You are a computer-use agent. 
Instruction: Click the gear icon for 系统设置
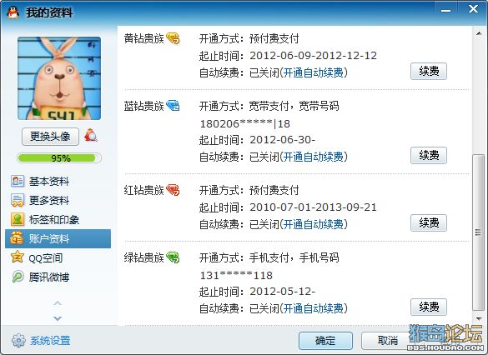pyautogui.click(x=18, y=340)
